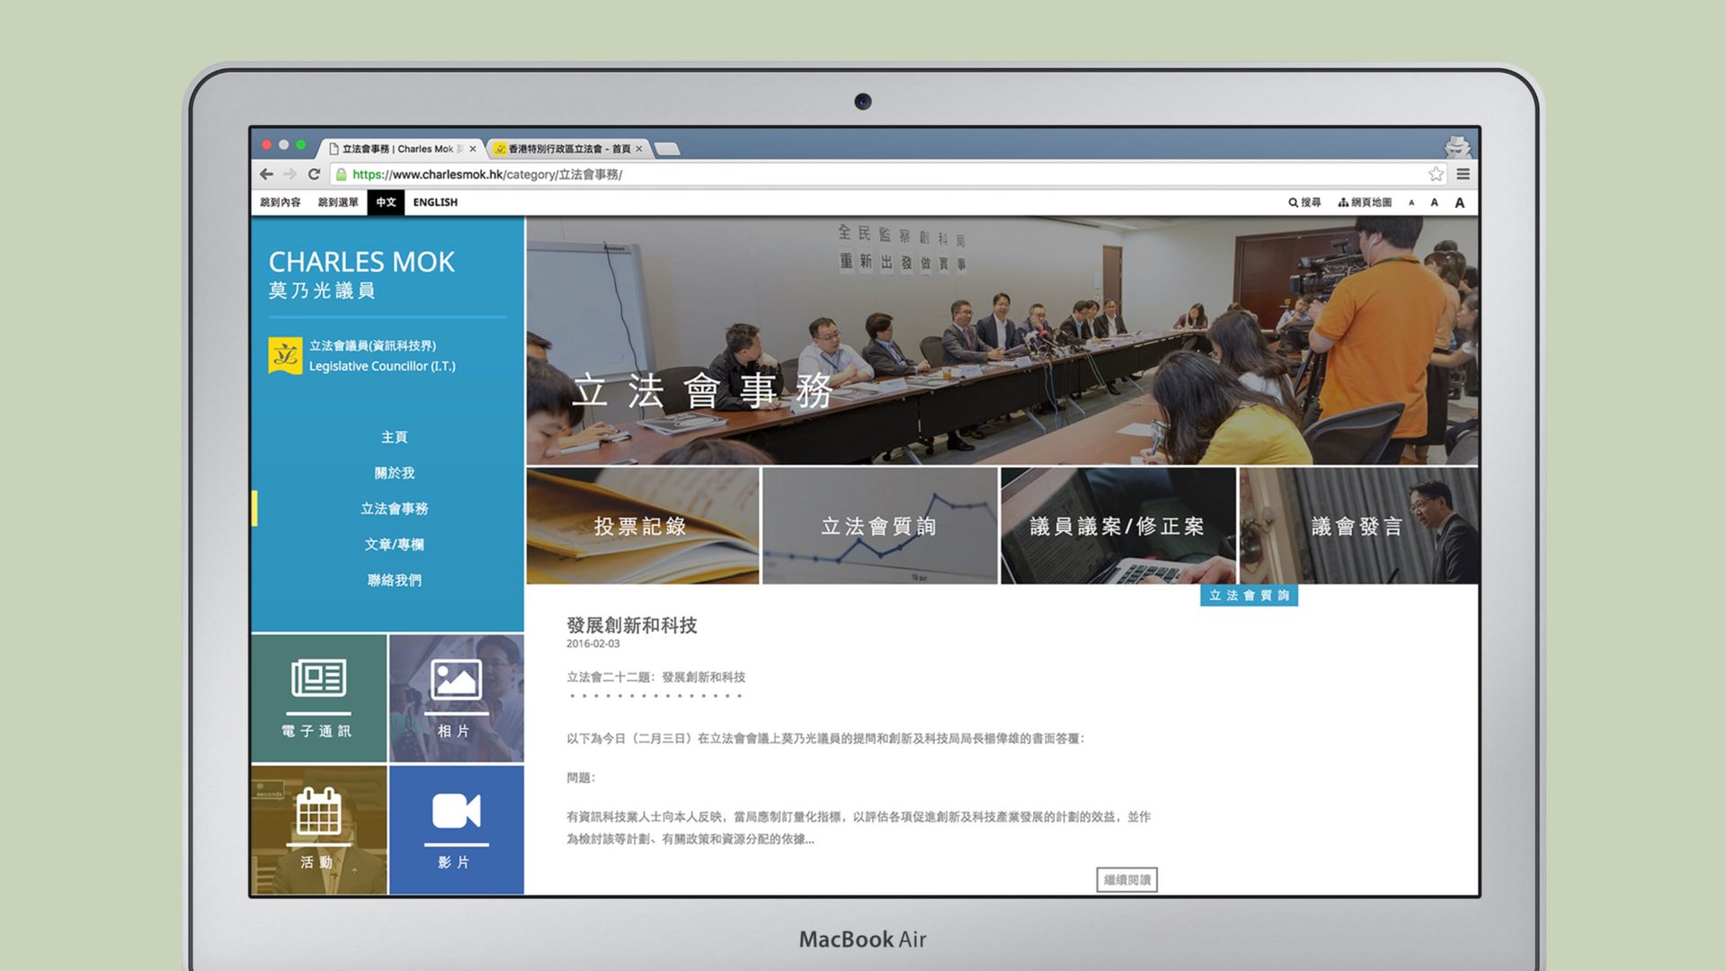
Task: Choose the smallest font size A
Action: point(1411,203)
